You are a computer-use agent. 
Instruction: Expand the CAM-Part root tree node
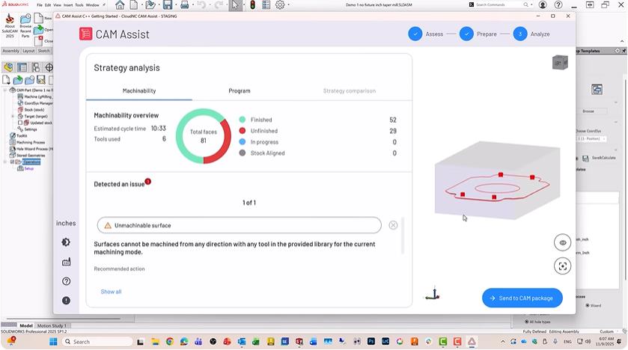pos(4,90)
